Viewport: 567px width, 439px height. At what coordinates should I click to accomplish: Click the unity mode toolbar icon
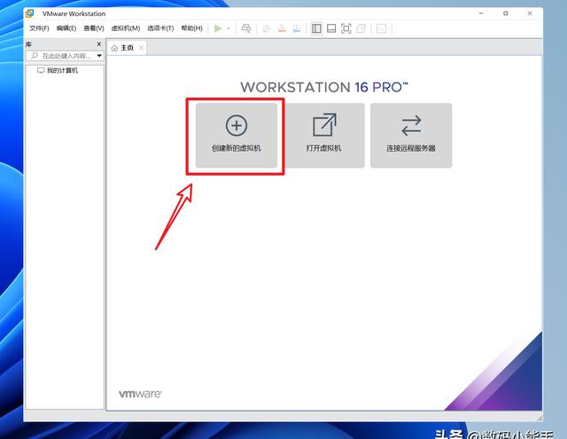coord(361,28)
